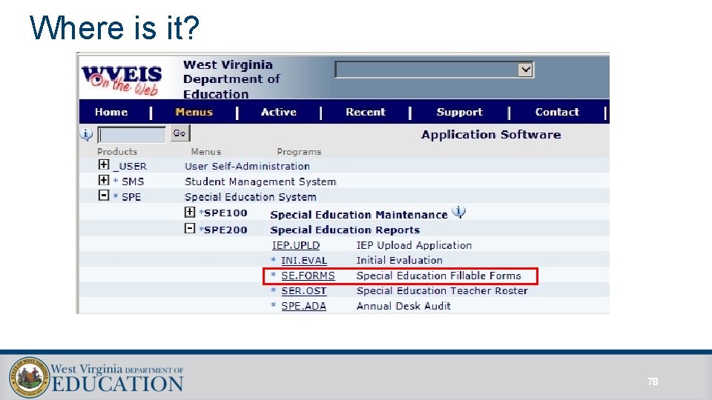Open the Contact tab

557,112
